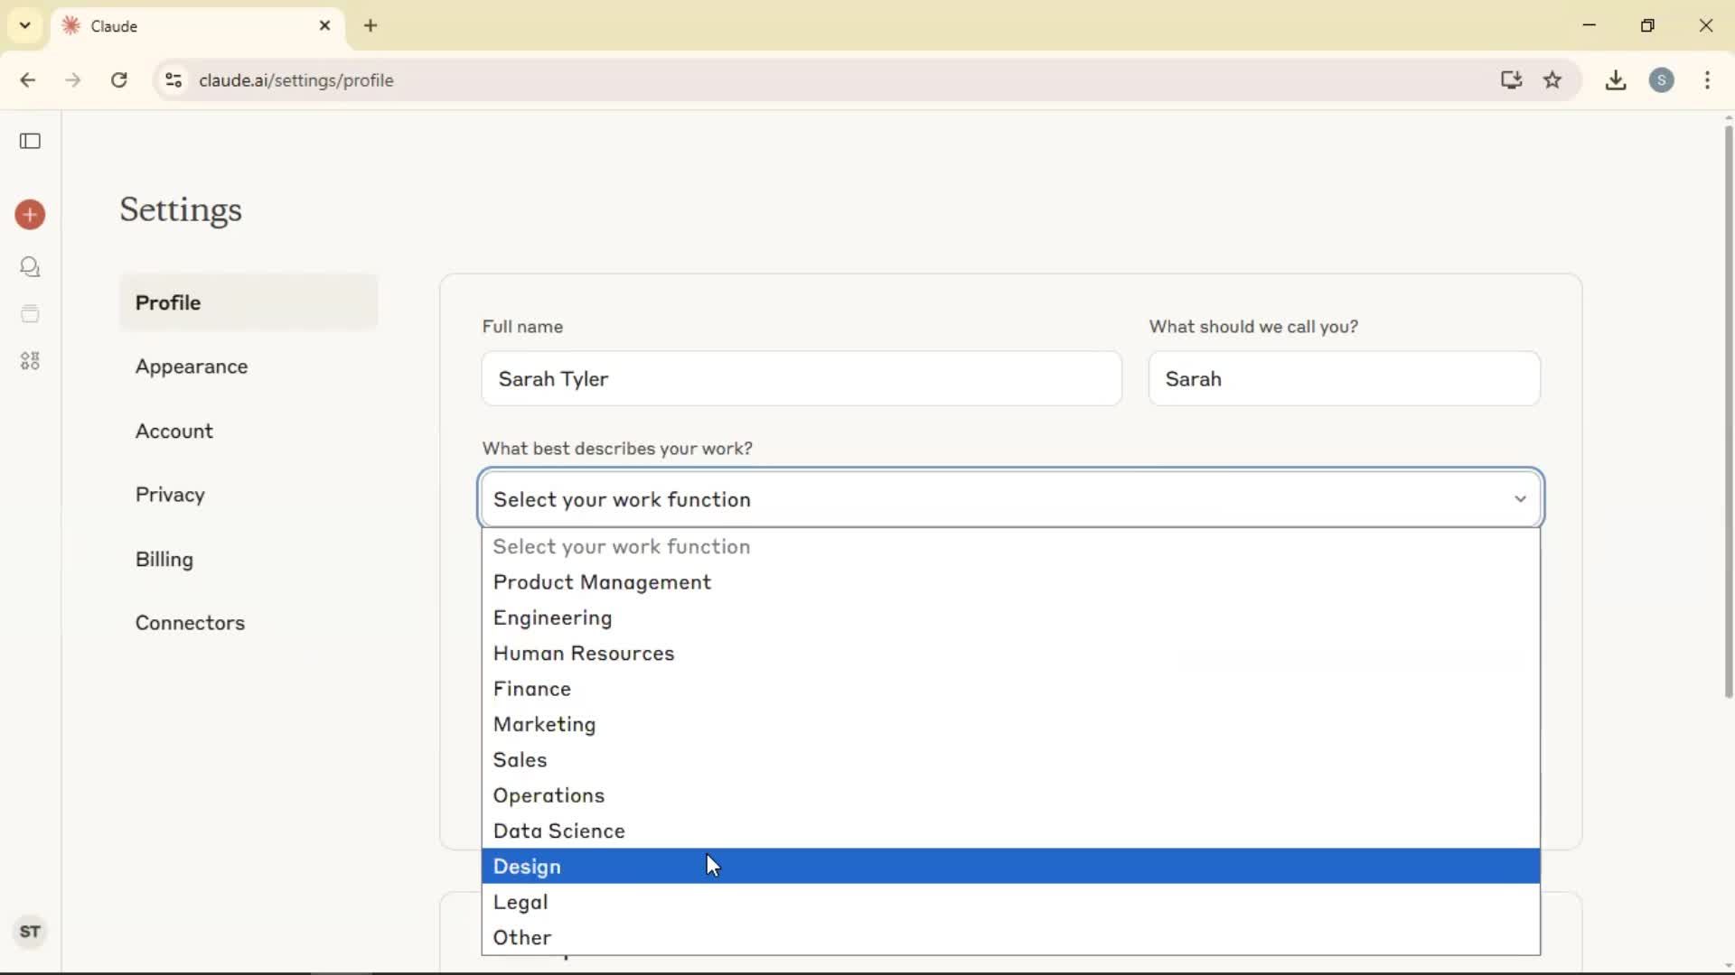The width and height of the screenshot is (1735, 975).
Task: Open the artifacts grid icon in sidebar
Action: (x=30, y=361)
